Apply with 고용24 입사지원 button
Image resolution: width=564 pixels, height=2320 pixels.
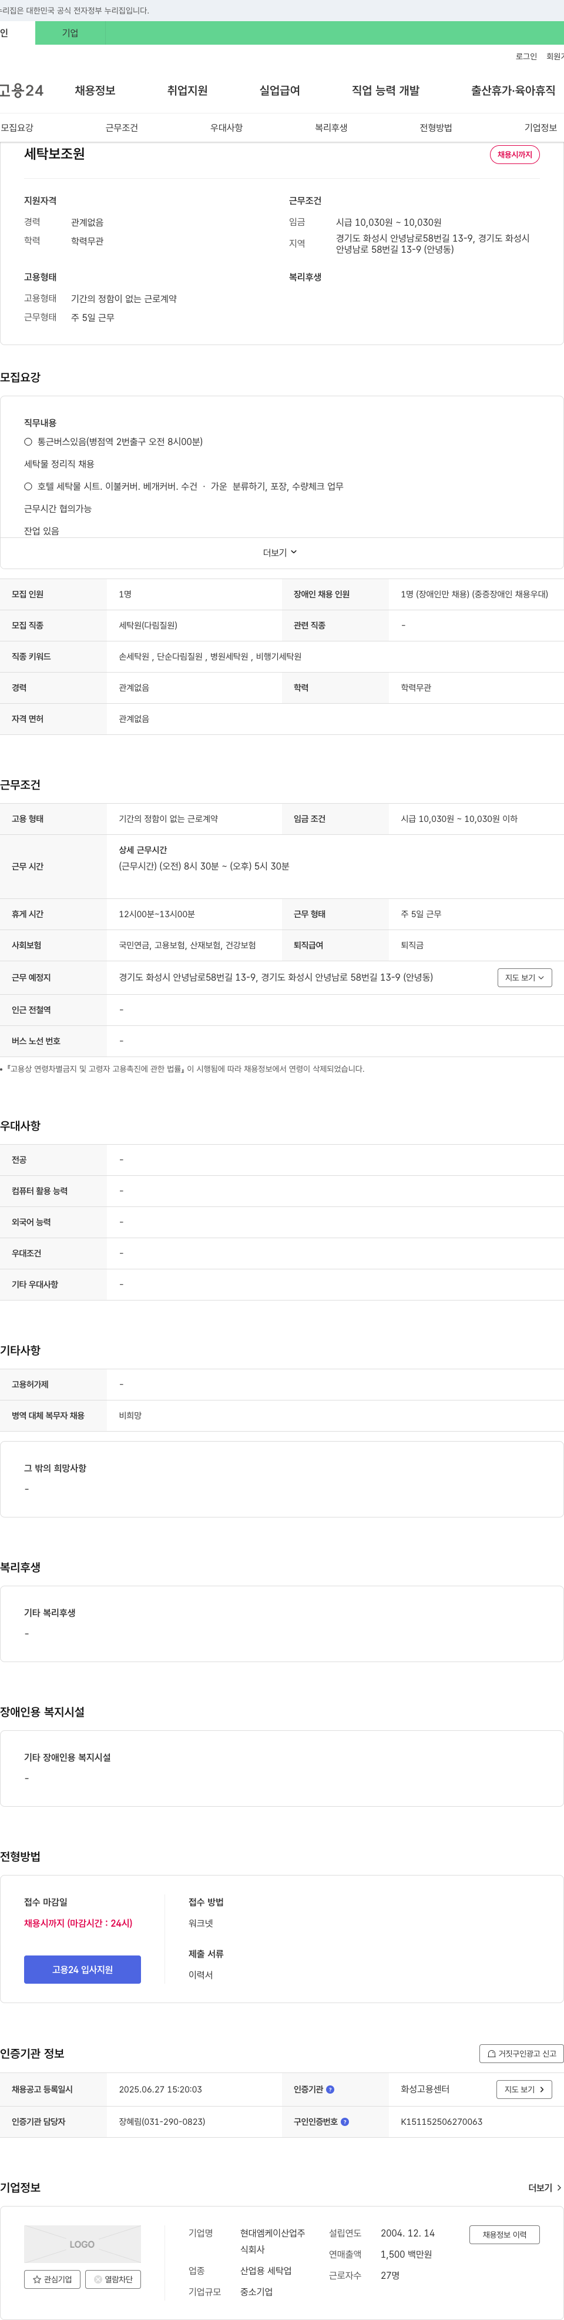point(82,1970)
